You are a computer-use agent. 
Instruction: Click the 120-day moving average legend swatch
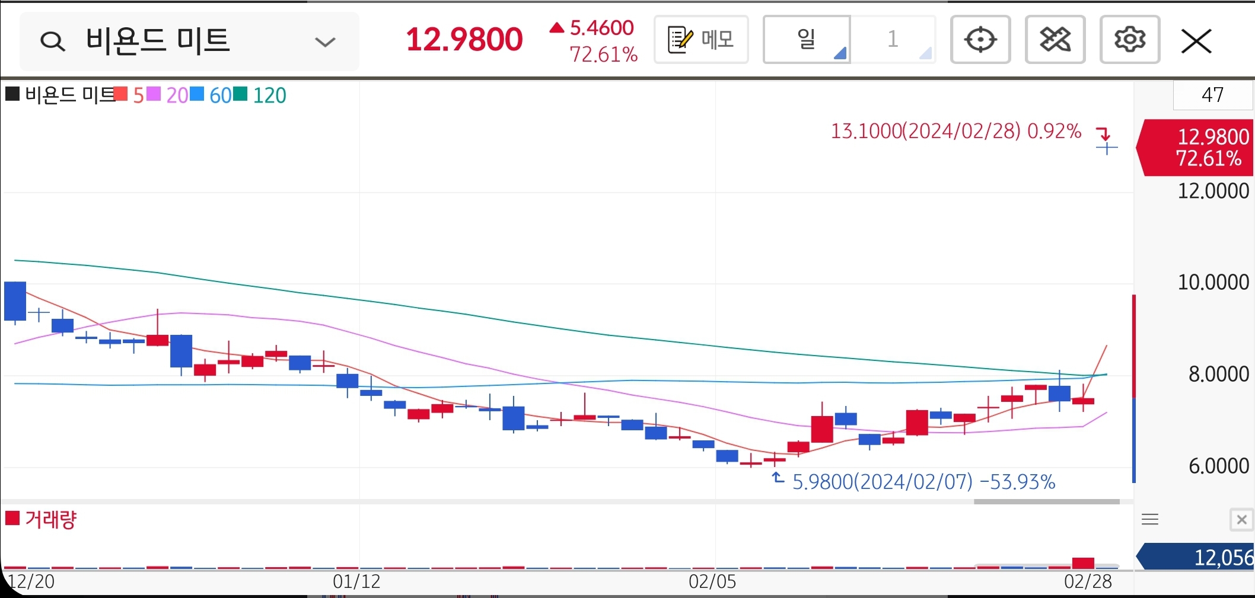[x=240, y=94]
